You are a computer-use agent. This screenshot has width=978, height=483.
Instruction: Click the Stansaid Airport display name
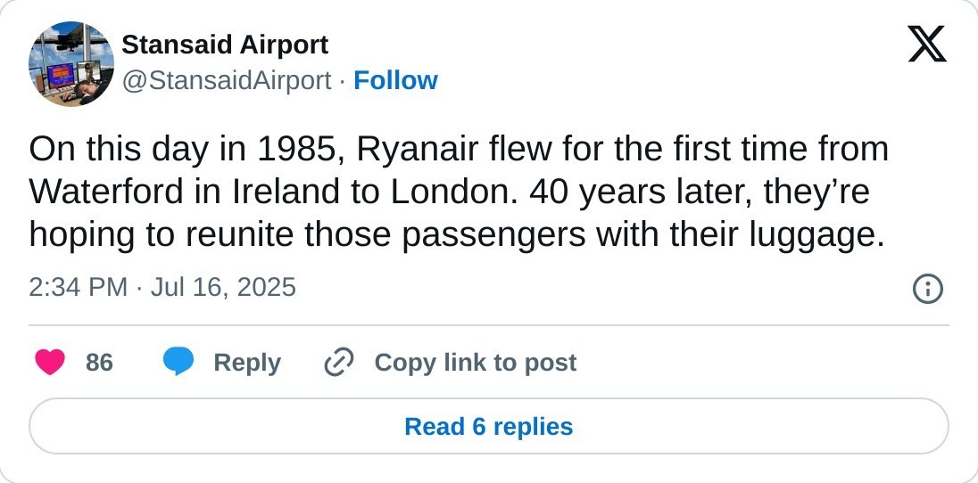pyautogui.click(x=225, y=45)
